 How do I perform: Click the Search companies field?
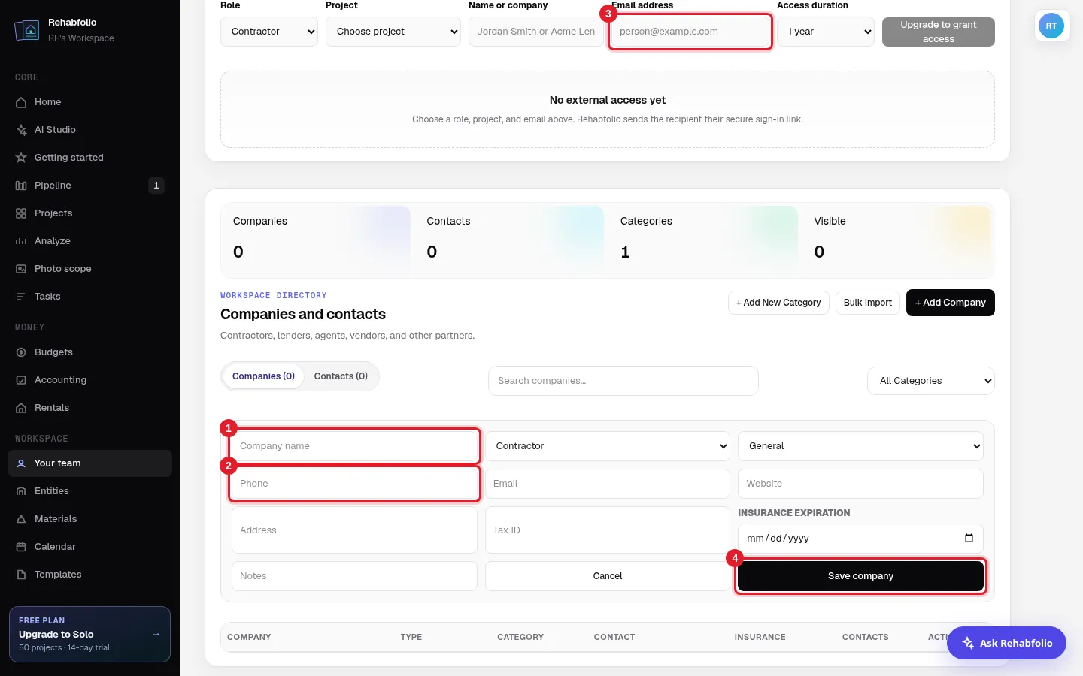pos(623,381)
